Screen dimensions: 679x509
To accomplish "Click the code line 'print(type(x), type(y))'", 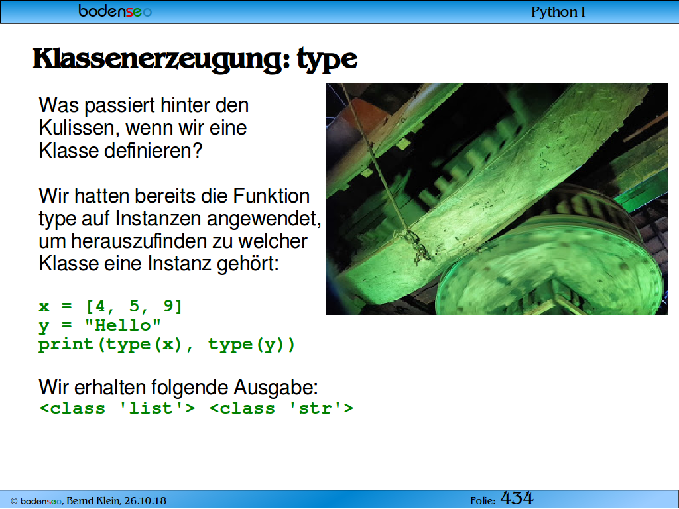I will [166, 345].
